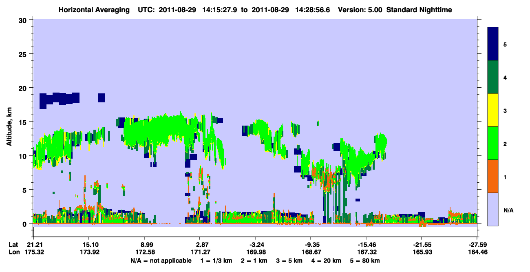Image resolution: width=530 pixels, height=272 pixels.
Task: Click the 'N/A = not applicable' legend text
Action: point(161,261)
